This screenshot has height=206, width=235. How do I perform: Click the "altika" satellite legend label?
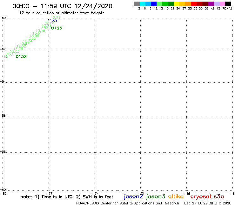click(176, 196)
